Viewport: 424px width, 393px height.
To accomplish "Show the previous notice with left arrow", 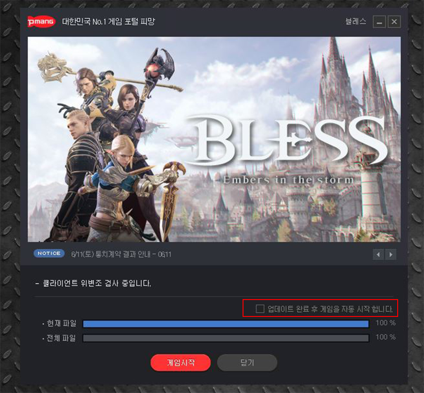I will point(378,254).
